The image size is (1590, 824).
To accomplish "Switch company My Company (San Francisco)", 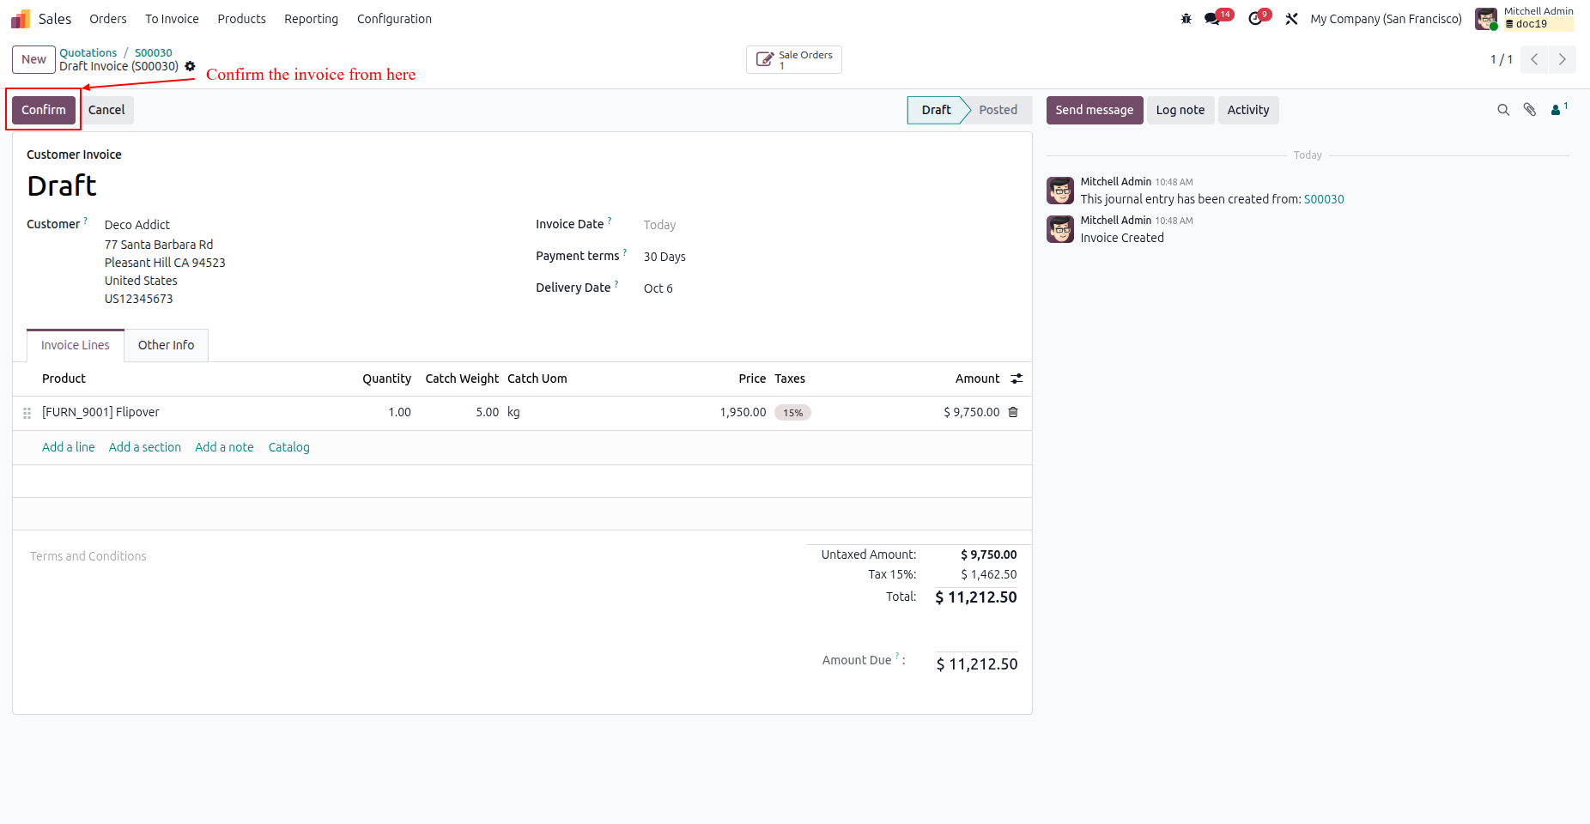I will [x=1386, y=19].
